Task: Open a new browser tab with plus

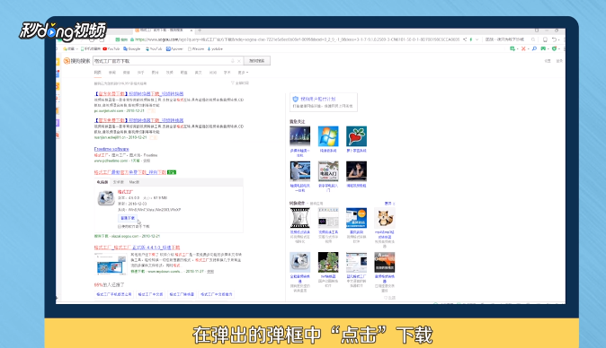Action: 200,30
